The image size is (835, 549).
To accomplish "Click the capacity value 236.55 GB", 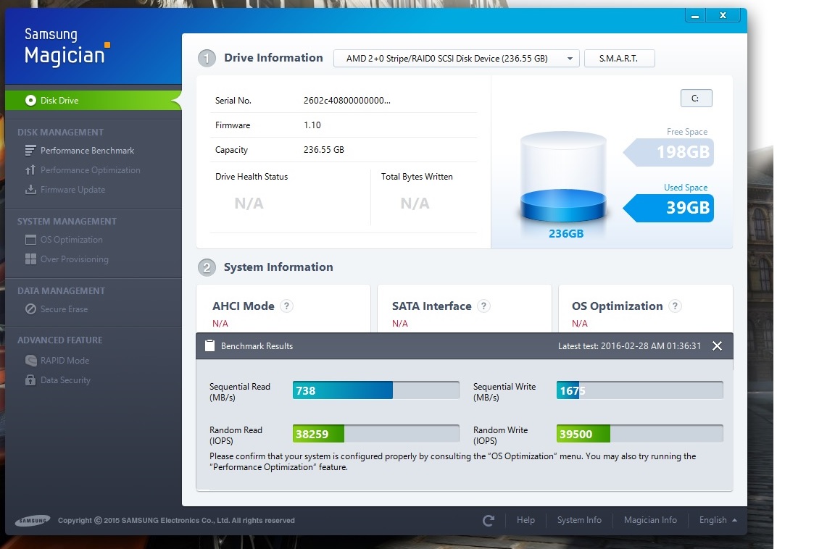I will pos(324,150).
